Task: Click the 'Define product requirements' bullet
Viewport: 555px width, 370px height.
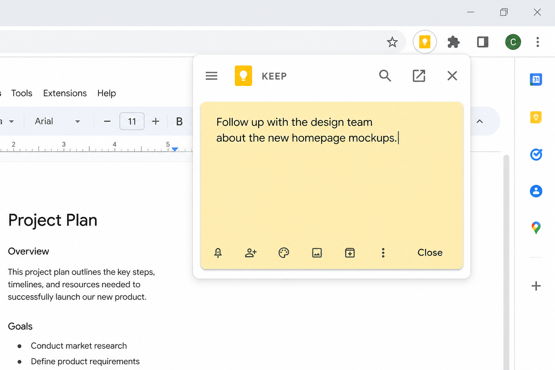Action: (85, 361)
